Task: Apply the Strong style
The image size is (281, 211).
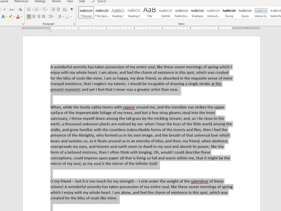Action: point(229,13)
